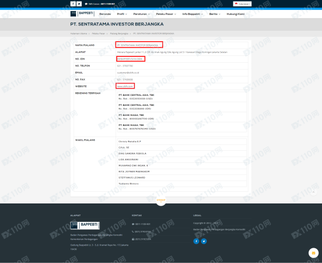Expand the Peraturan menu
The image size is (322, 263).
click(141, 14)
